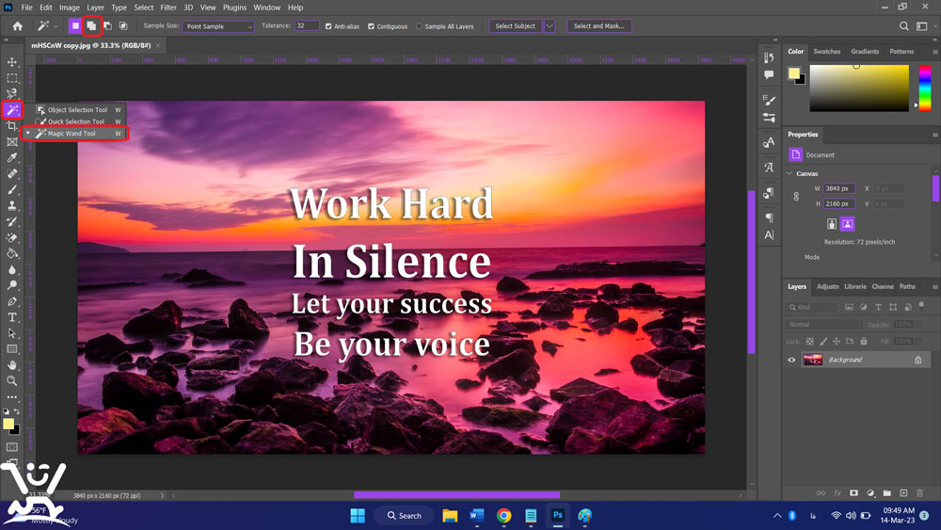Open the layer Kind filter dropdown
This screenshot has height=530, width=941.
(x=813, y=307)
